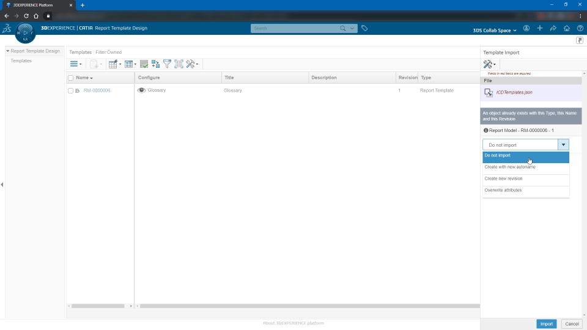Click the search magnifier icon
Viewport: 587px width, 330px height.
[342, 29]
